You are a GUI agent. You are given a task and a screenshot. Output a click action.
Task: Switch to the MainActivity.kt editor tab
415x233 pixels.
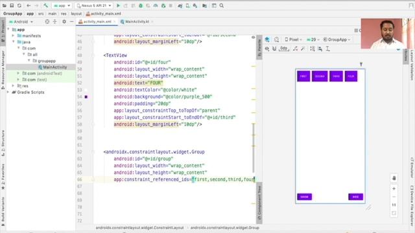point(137,21)
